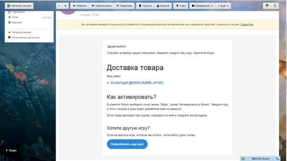This screenshot has width=287, height=161.
Task: Open the 'Переместить' dropdown
Action: click(x=202, y=6)
